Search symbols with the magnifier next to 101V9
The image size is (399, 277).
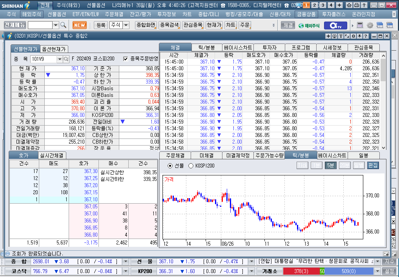[66, 59]
